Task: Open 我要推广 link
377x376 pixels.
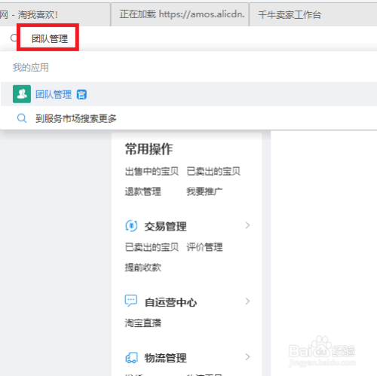Action: point(204,191)
